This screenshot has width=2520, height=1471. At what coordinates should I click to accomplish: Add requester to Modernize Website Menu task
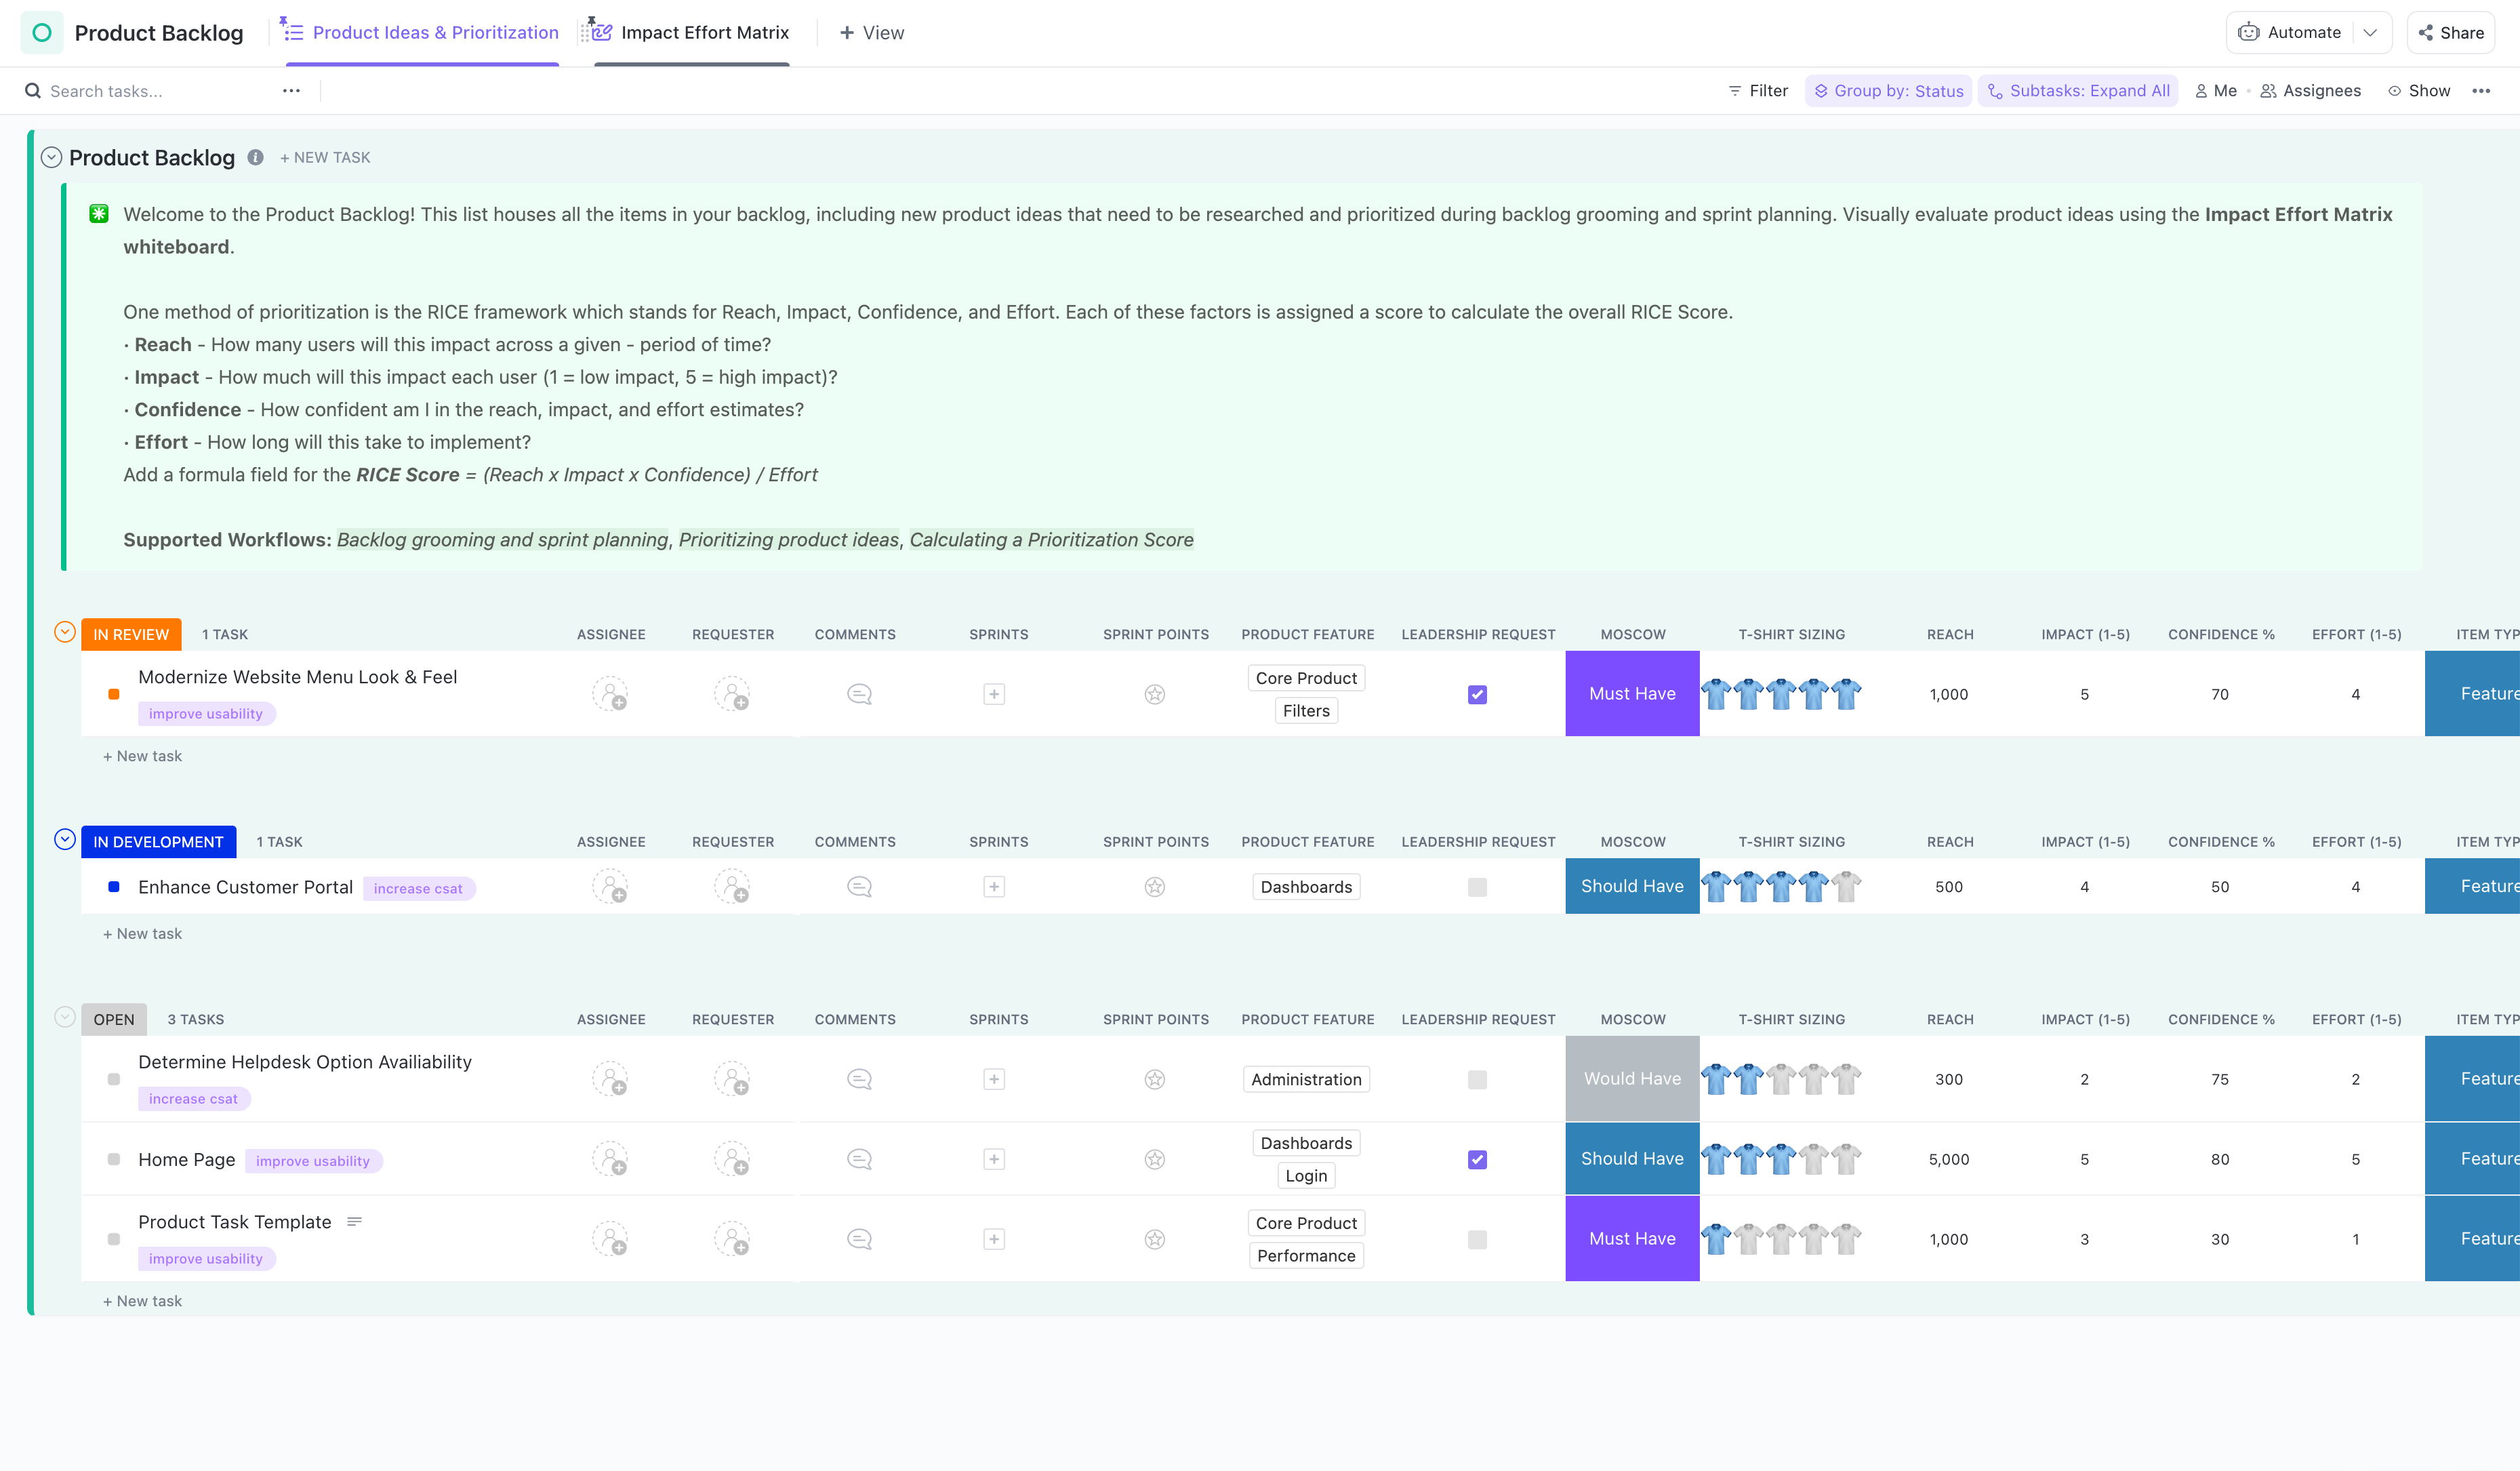[x=732, y=694]
